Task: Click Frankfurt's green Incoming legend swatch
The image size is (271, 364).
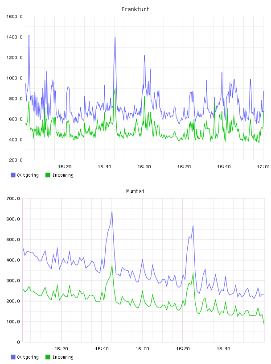Action: 48,175
